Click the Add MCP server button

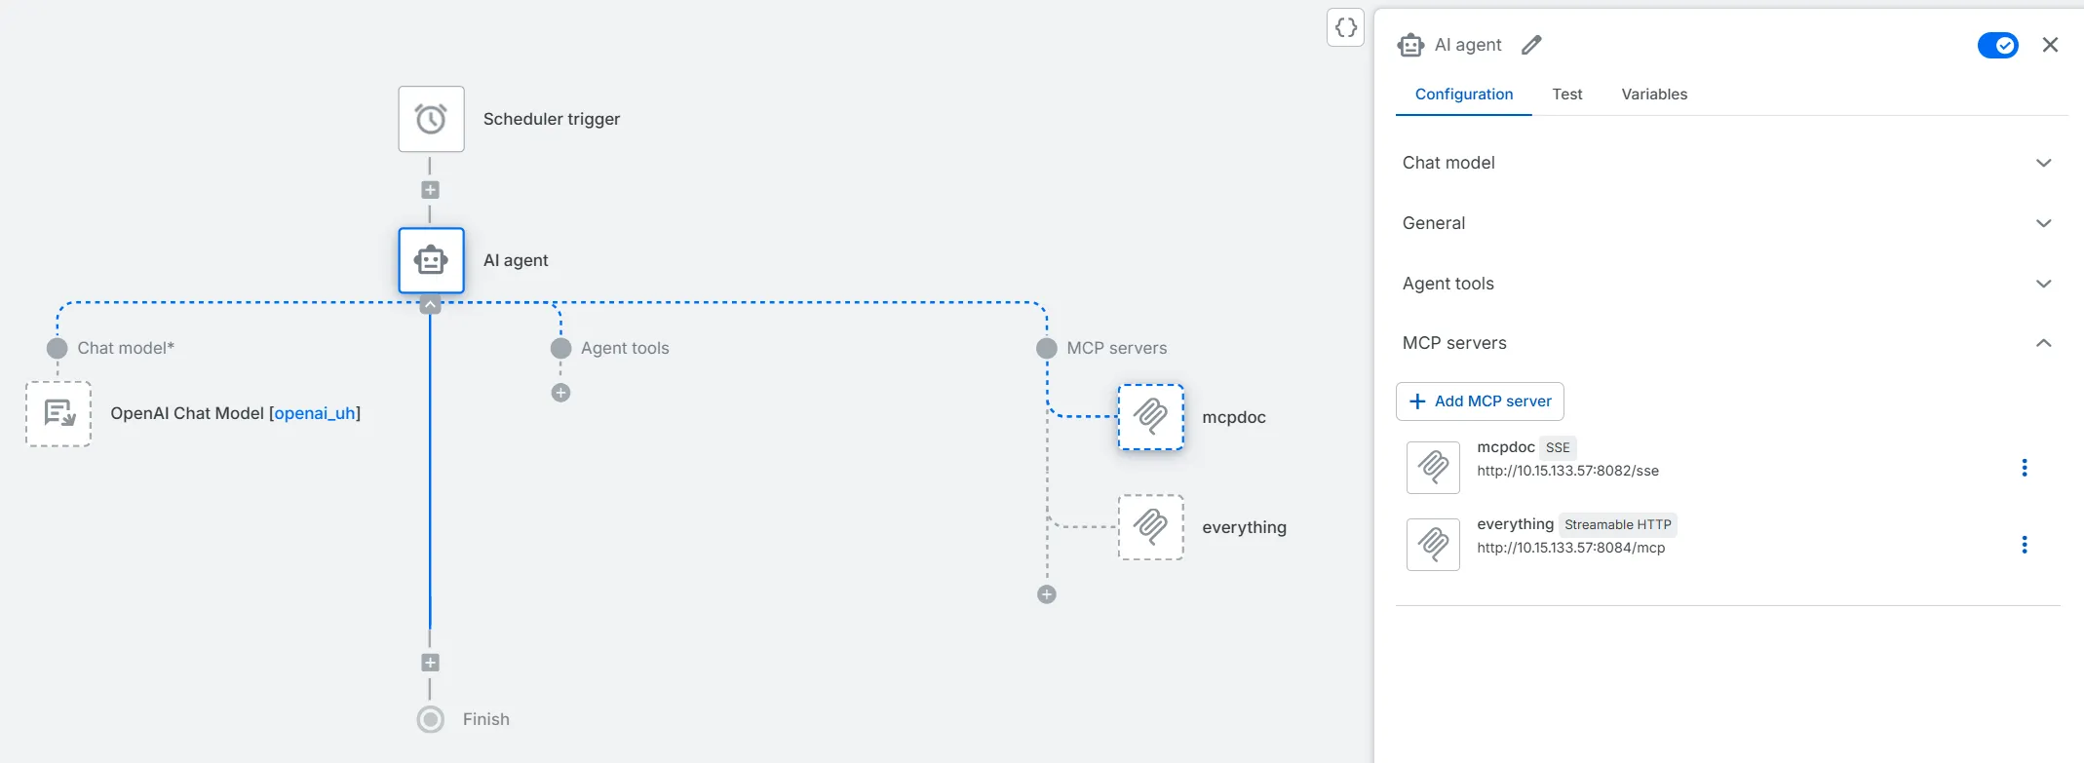tap(1480, 401)
